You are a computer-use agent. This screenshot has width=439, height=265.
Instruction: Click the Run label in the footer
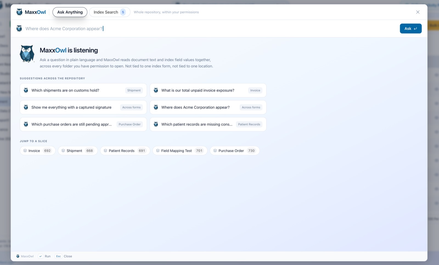(x=48, y=256)
